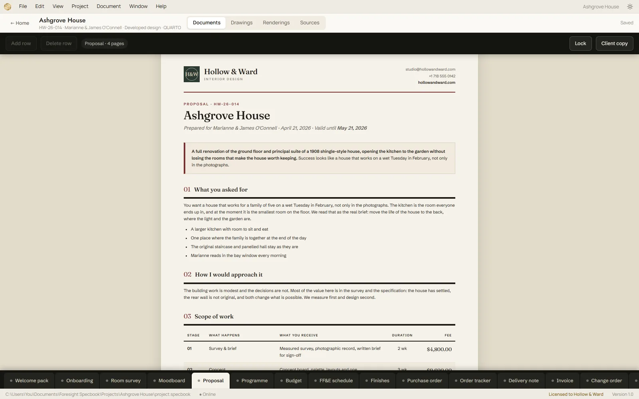
Task: Open the Onboarding document tab
Action: coord(77,381)
